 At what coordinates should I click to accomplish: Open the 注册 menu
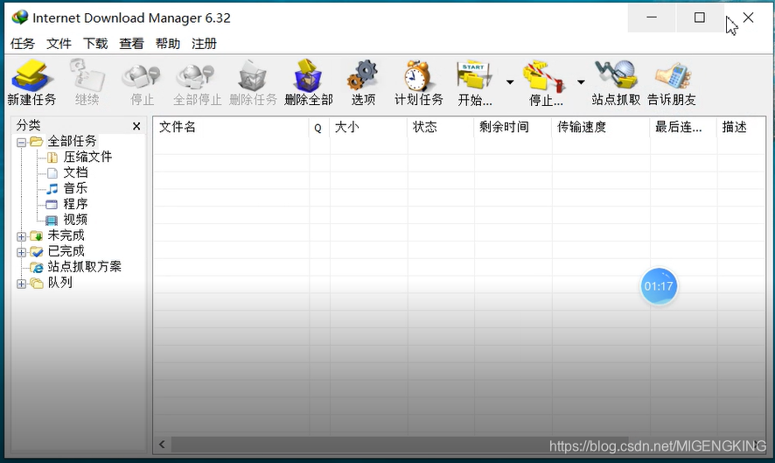pyautogui.click(x=204, y=44)
